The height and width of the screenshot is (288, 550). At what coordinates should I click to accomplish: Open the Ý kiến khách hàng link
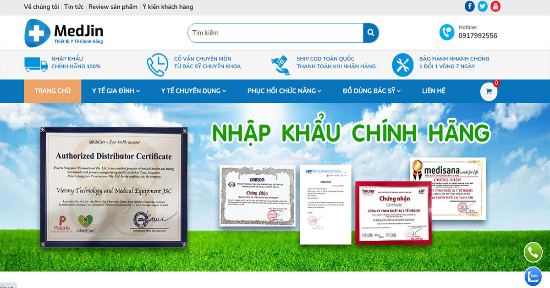(168, 7)
